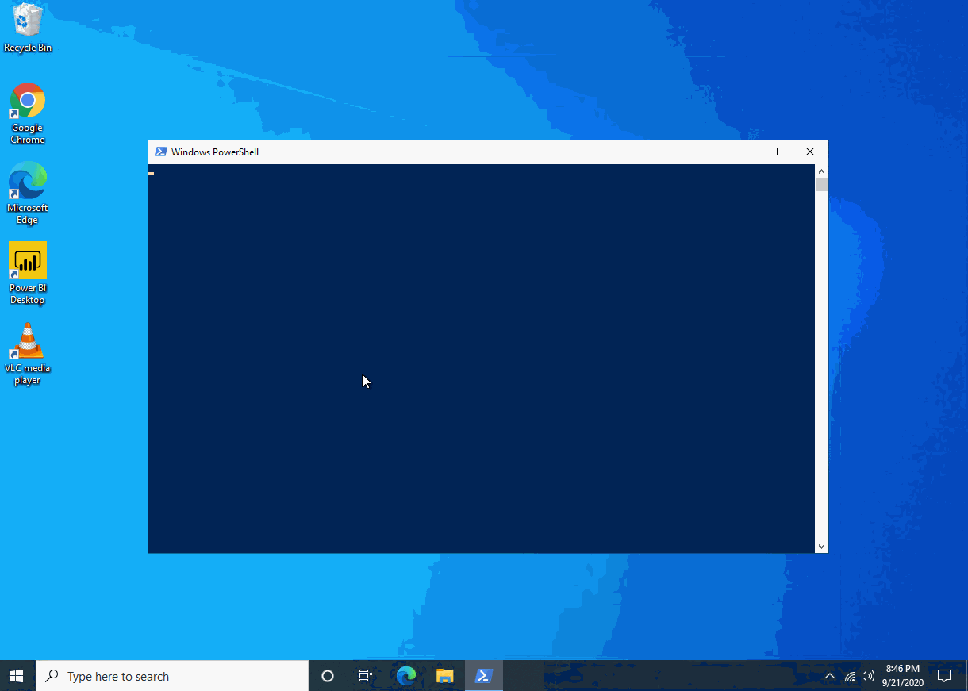Viewport: 968px width, 691px height.
Task: Click inside the PowerShell console area
Action: [x=481, y=359]
